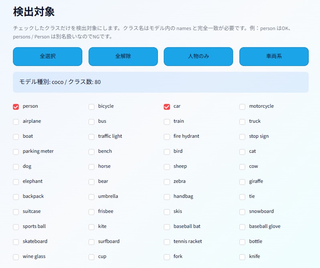Screen dimensions: 320x268
Task: Check the truck checkbox
Action: point(242,122)
